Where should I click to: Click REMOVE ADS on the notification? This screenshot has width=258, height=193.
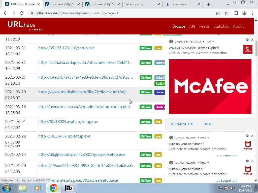pyautogui.click(x=182, y=124)
